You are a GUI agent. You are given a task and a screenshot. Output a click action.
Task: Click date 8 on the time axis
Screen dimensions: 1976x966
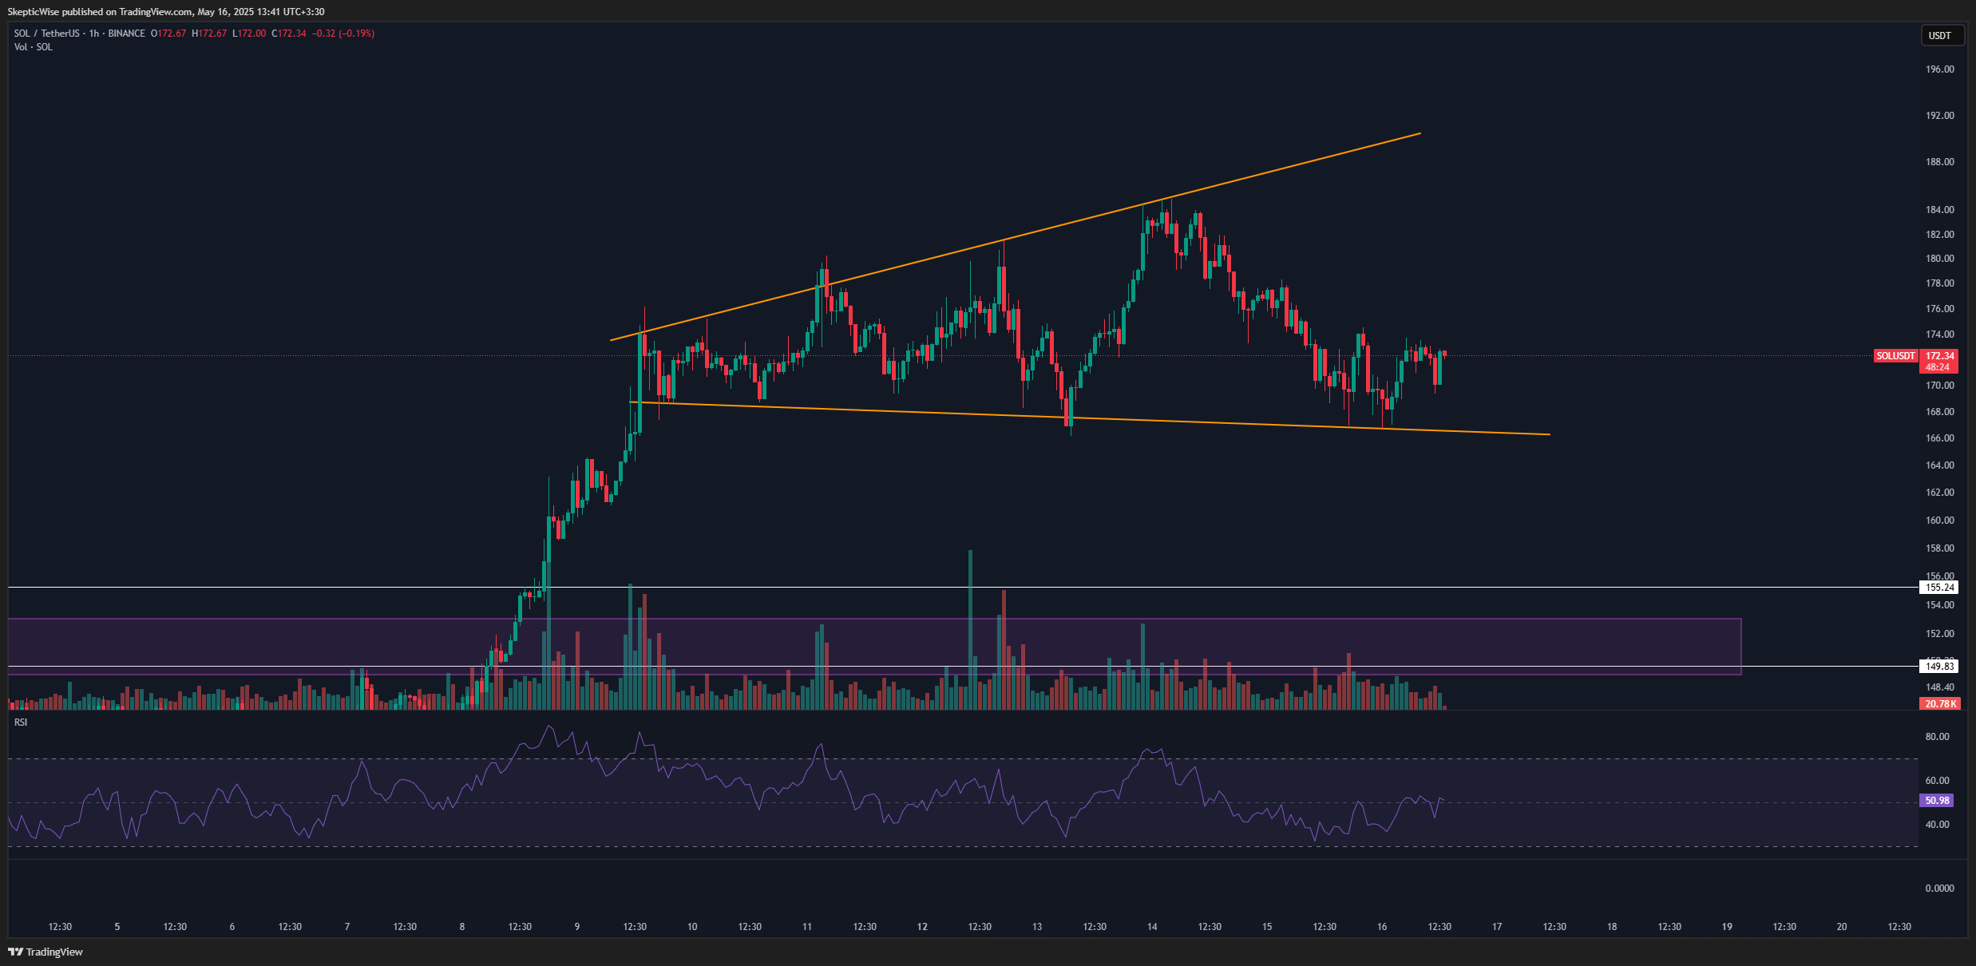coord(462,927)
